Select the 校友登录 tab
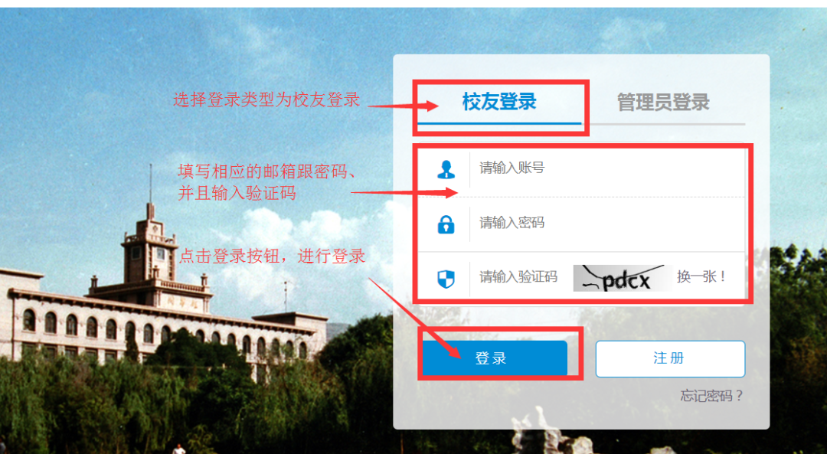Screen dimensions: 827x454 coord(499,102)
